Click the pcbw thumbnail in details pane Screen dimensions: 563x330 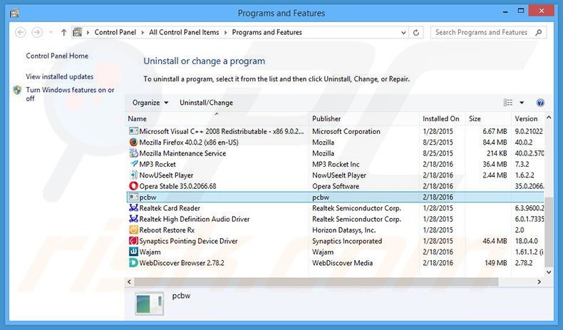pyautogui.click(x=150, y=304)
